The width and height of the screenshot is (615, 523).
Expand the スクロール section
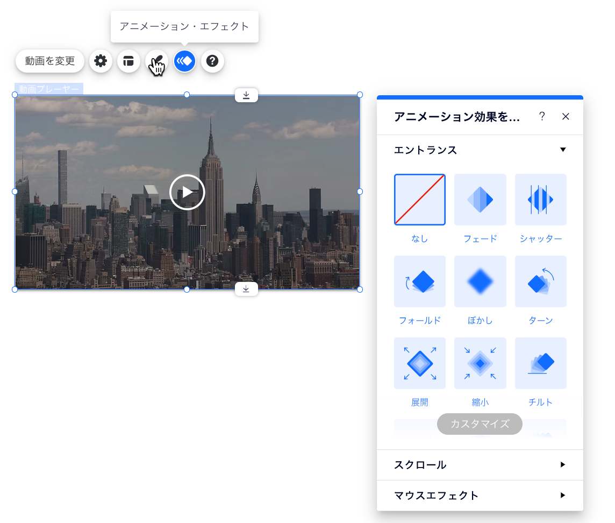point(480,465)
